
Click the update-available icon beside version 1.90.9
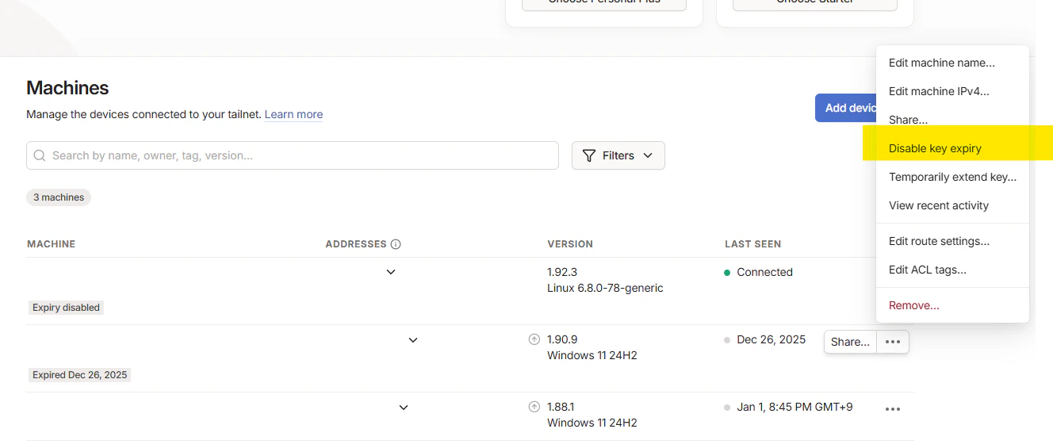(x=534, y=339)
